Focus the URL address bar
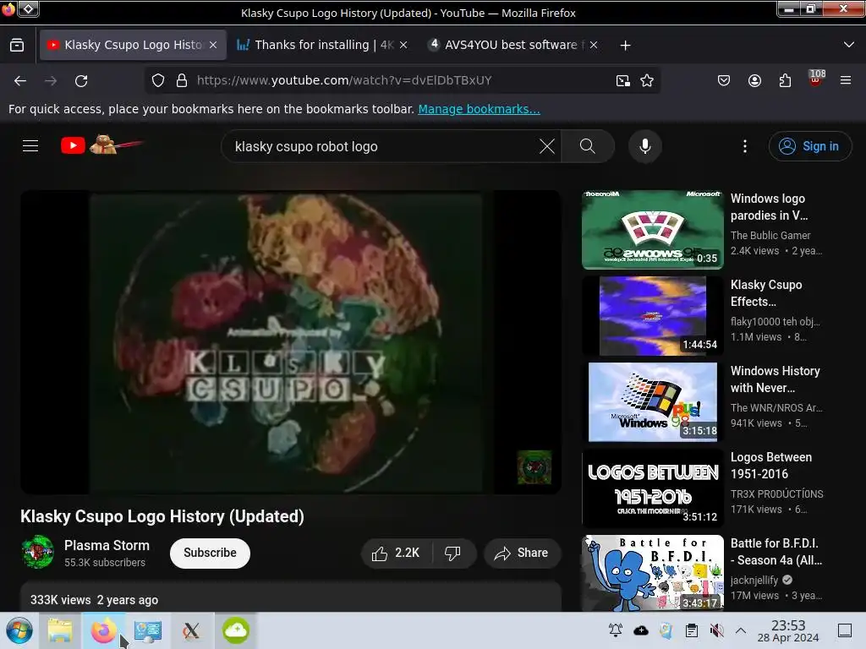The image size is (866, 649). pos(403,80)
